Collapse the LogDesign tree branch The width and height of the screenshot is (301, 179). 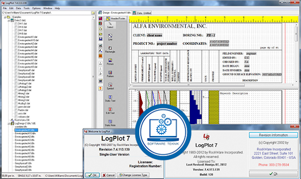[8, 124]
